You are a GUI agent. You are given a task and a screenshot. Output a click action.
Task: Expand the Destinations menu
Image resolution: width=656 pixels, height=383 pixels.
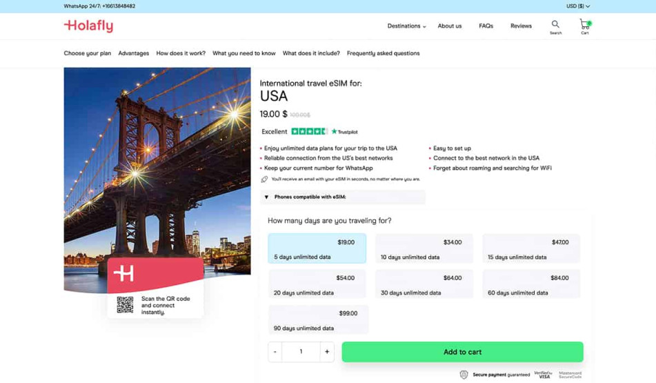pos(406,26)
